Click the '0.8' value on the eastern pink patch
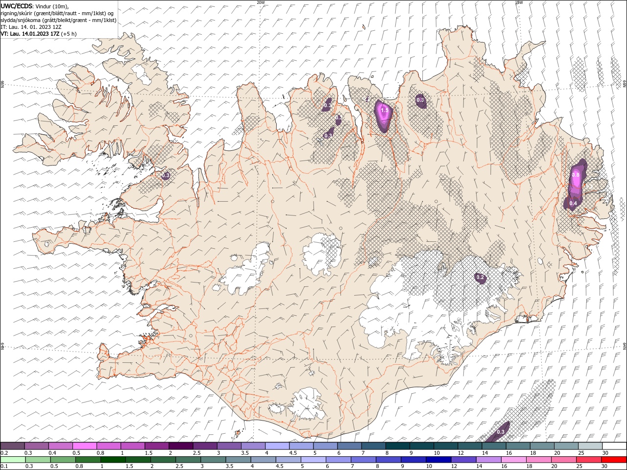The image size is (627, 470). pyautogui.click(x=576, y=175)
